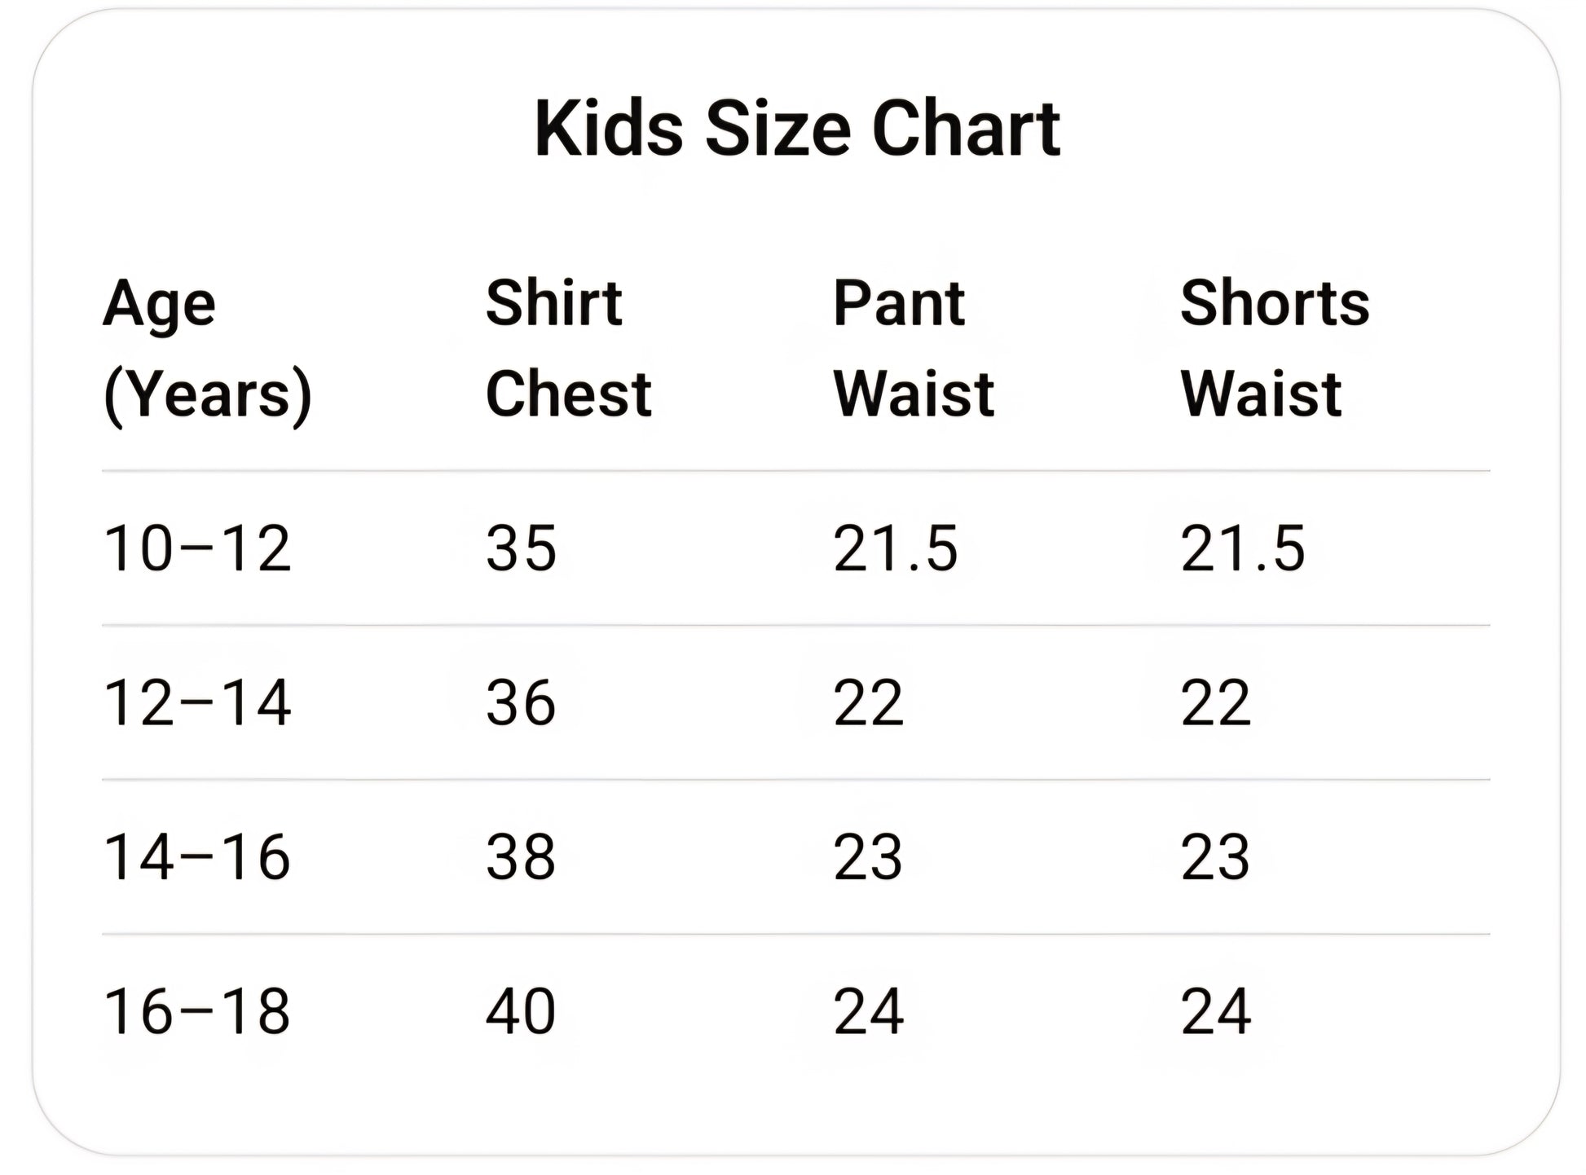Click shorts waist 24 for ages 16–18
Image resolution: width=1586 pixels, height=1175 pixels.
(1215, 1011)
